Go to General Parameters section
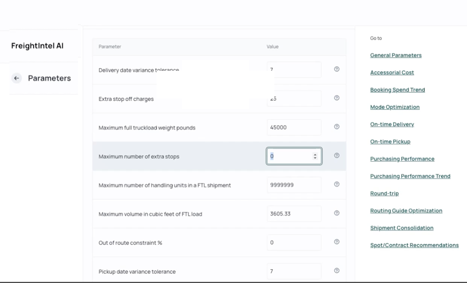Image resolution: width=467 pixels, height=283 pixels. click(396, 55)
